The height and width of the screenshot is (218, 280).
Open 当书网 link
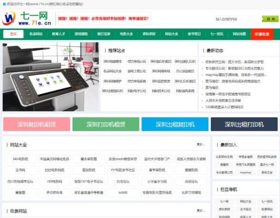tap(20, 170)
